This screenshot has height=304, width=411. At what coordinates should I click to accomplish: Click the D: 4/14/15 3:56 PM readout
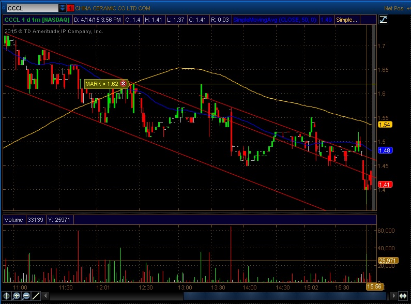pyautogui.click(x=97, y=20)
